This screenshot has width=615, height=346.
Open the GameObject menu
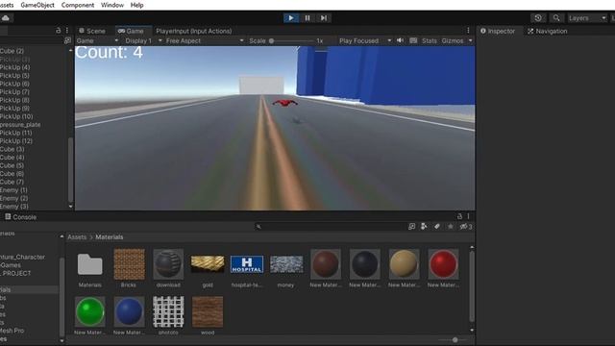point(37,5)
